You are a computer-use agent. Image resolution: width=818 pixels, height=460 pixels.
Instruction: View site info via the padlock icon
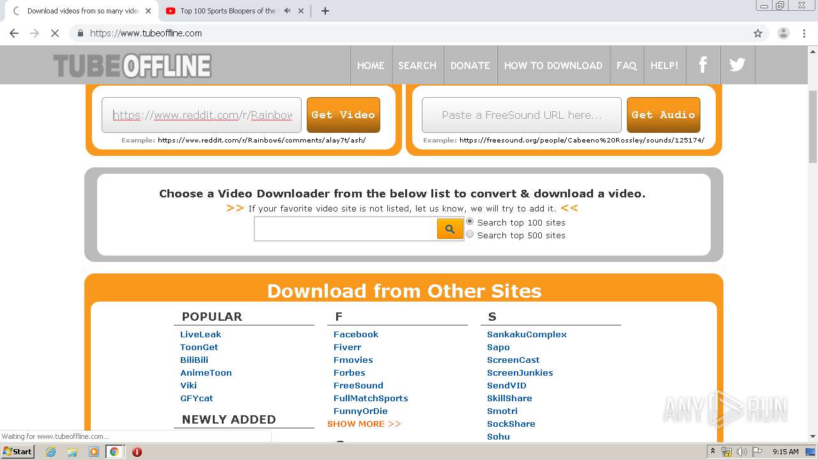(x=80, y=33)
